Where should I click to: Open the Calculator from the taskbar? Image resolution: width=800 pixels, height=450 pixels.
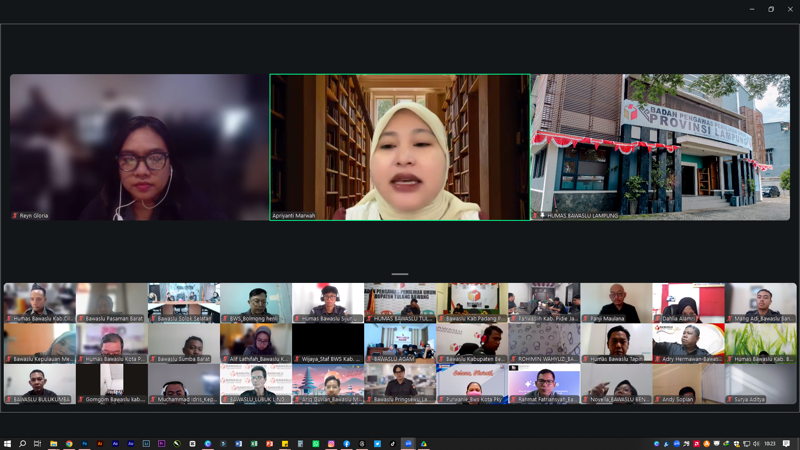coord(300,444)
